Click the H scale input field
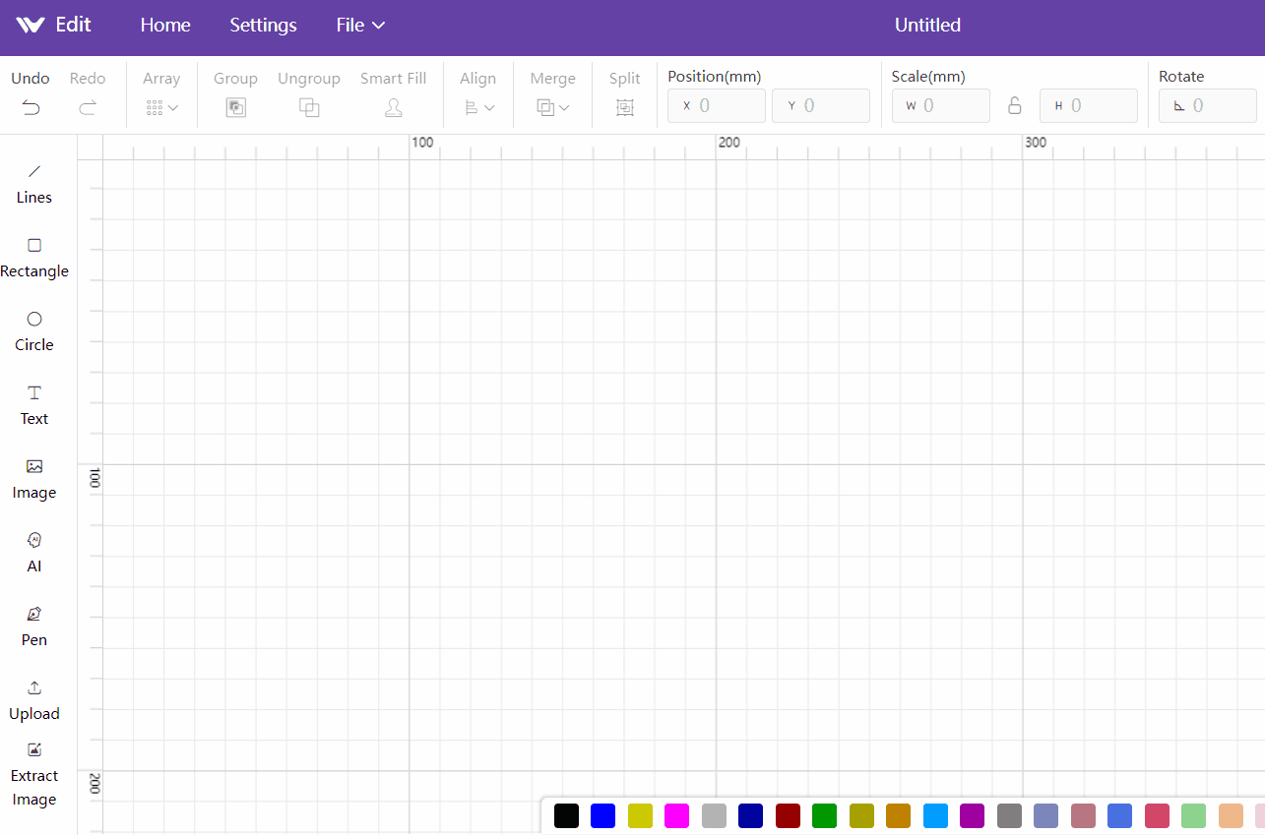This screenshot has width=1265, height=835. tap(1089, 106)
